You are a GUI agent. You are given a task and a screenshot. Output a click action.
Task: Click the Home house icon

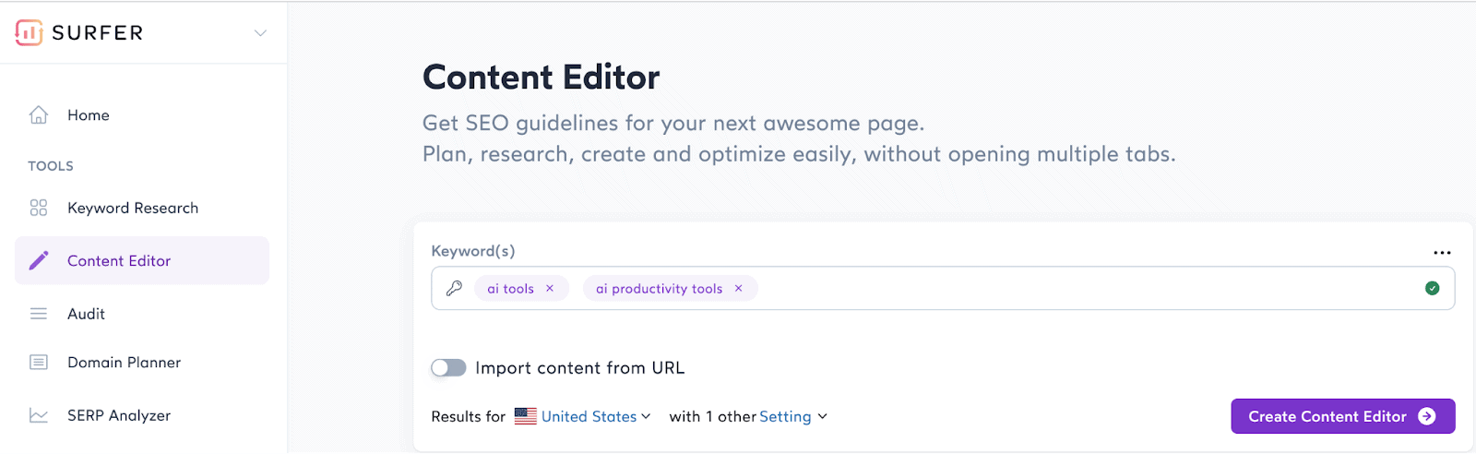pos(39,115)
